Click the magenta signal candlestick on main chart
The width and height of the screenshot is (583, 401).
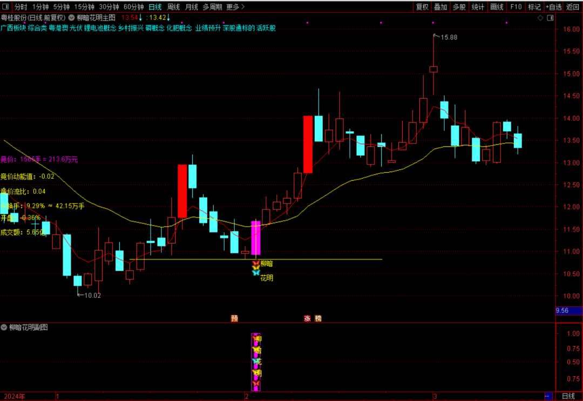pyautogui.click(x=256, y=238)
